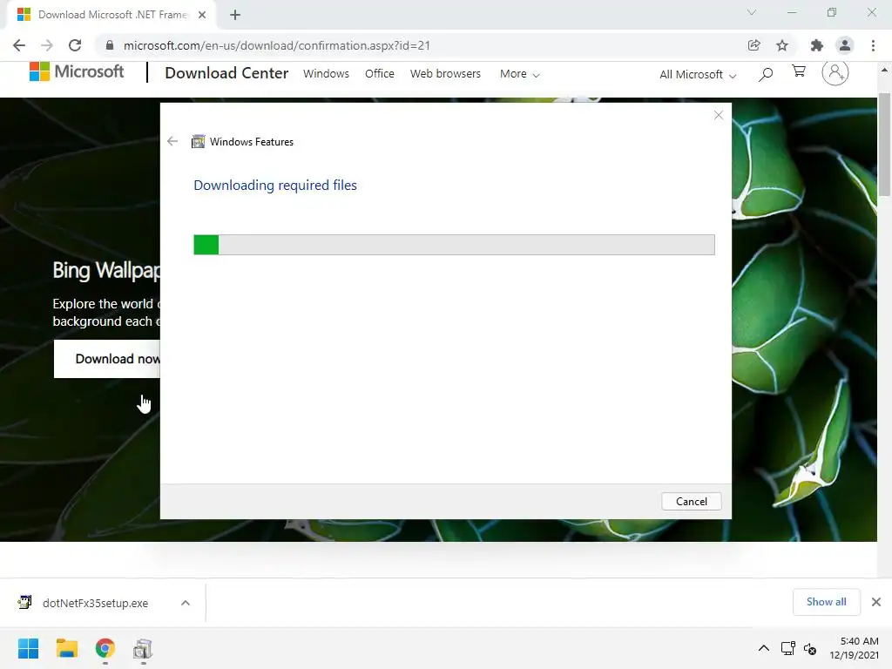Open the shopping cart icon
The image size is (892, 669).
(799, 71)
